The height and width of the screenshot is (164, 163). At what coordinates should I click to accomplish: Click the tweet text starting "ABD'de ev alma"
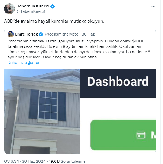(x=54, y=21)
